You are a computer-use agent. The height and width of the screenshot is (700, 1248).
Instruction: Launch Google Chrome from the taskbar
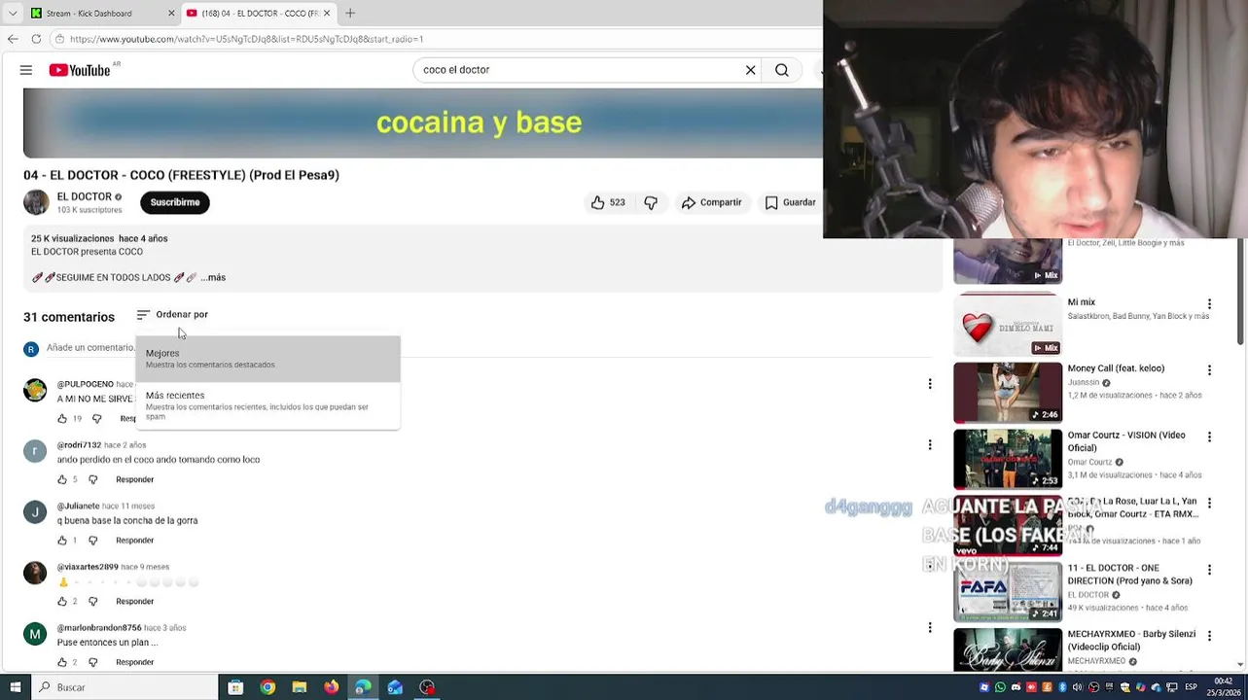[267, 687]
